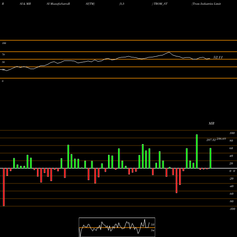Click the RSI current value '52.11'
This screenshot has height=237, width=237.
tap(218, 57)
